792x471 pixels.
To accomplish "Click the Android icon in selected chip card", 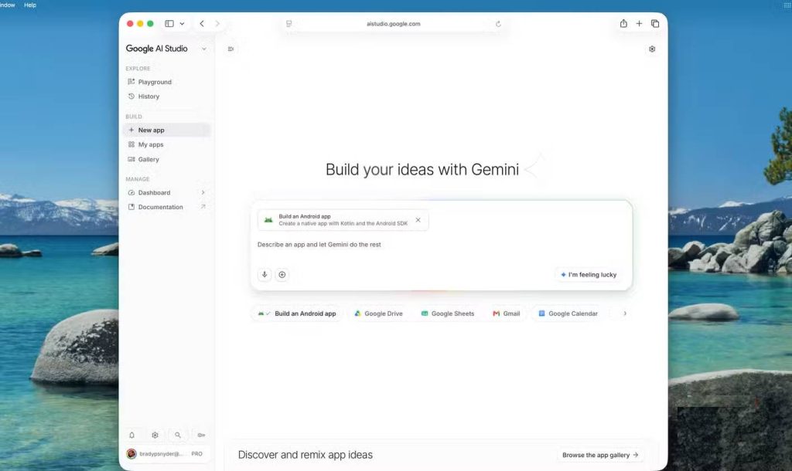I will (x=268, y=220).
